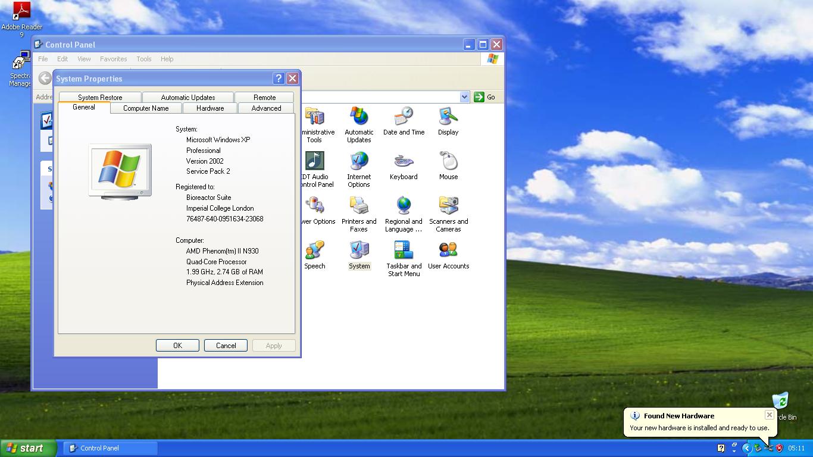The image size is (813, 457).
Task: Select the General tab
Action: coord(84,107)
